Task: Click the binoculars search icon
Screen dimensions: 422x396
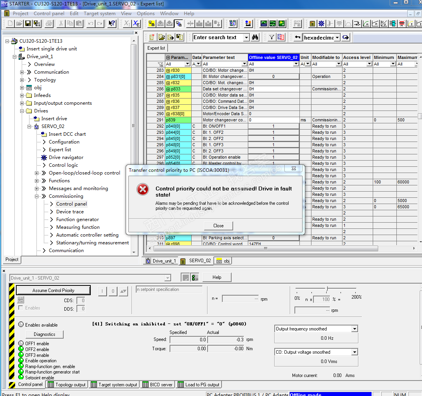Action: 255,37
